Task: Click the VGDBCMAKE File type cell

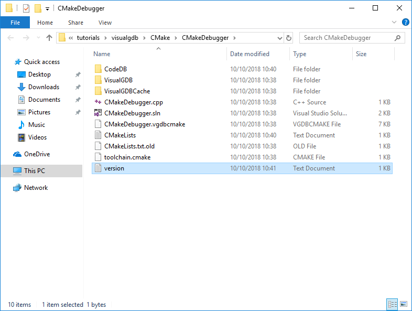Action: pyautogui.click(x=317, y=124)
